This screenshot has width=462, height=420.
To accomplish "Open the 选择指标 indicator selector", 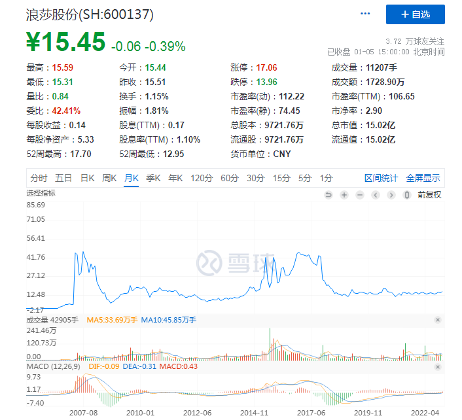I will coord(41,193).
